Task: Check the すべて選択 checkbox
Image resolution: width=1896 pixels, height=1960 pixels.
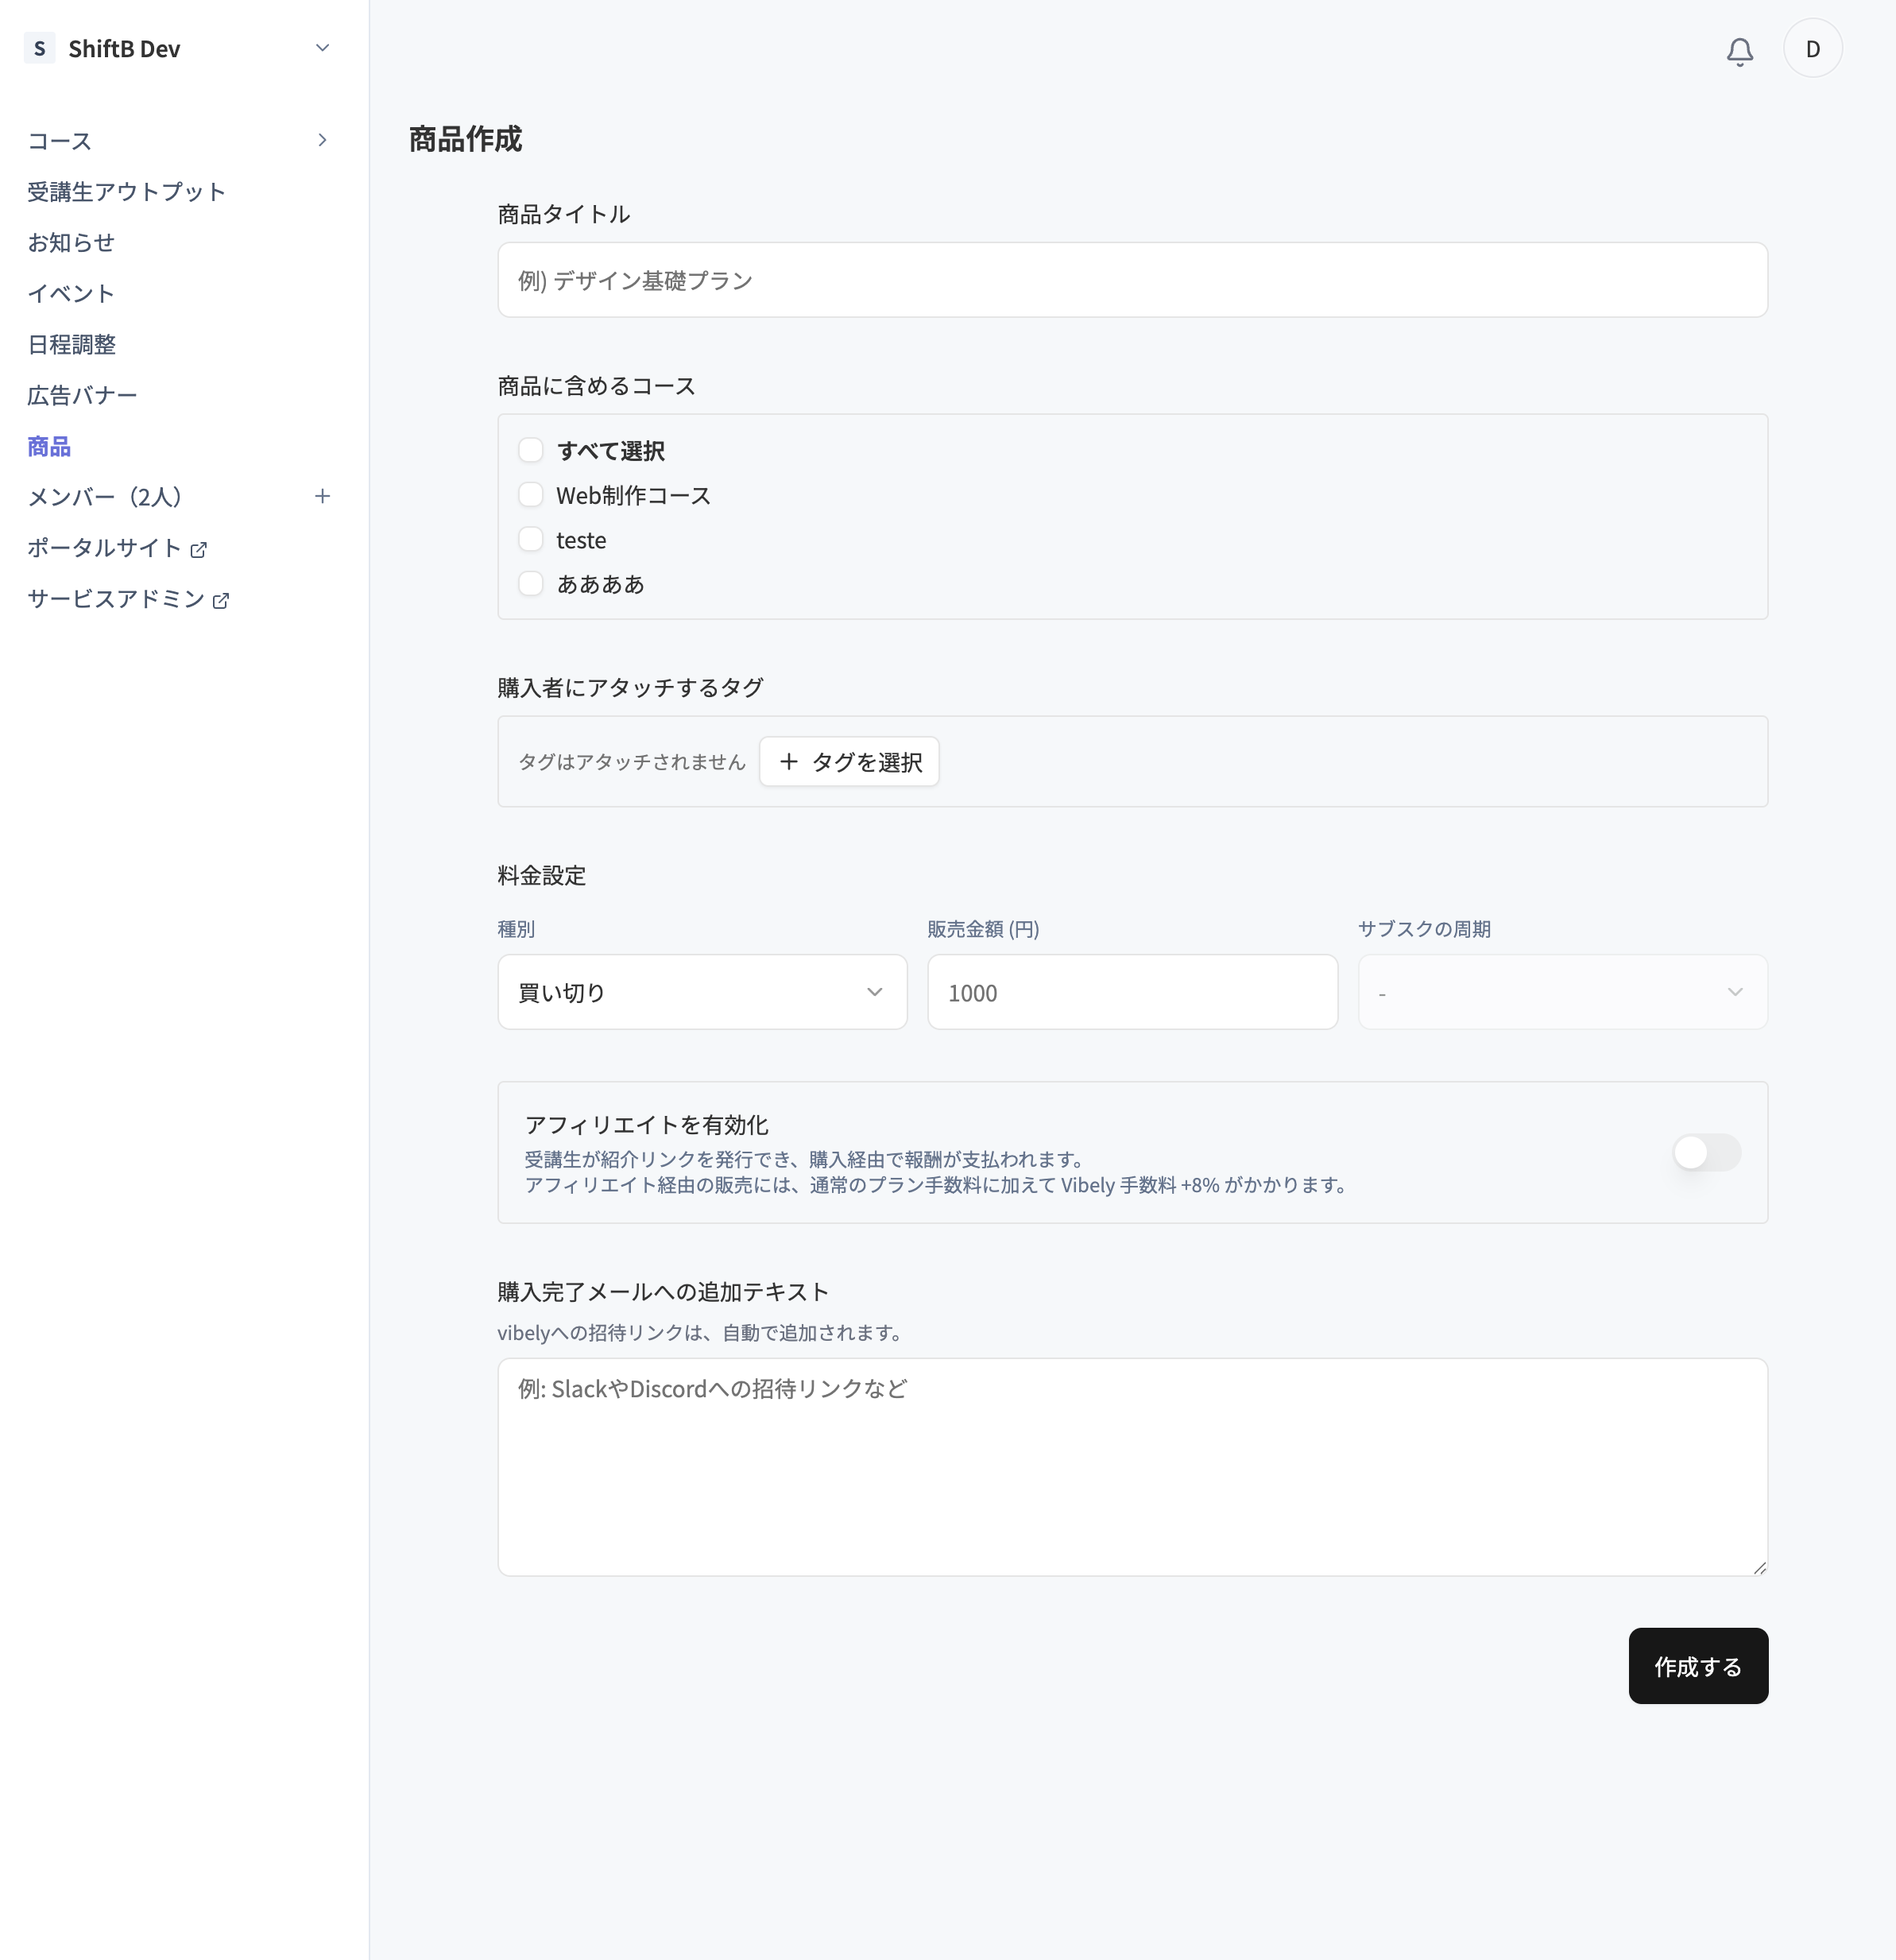Action: pyautogui.click(x=531, y=450)
